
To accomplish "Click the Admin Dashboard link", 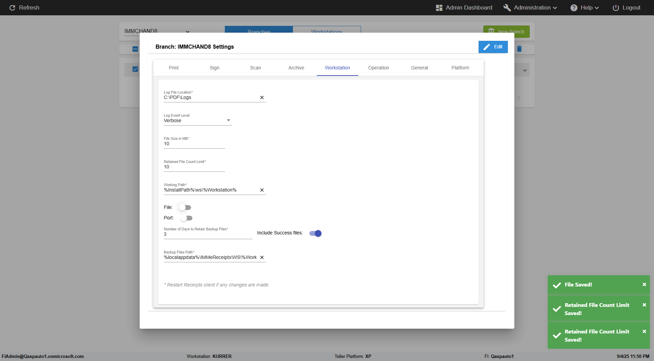I will coord(464,7).
